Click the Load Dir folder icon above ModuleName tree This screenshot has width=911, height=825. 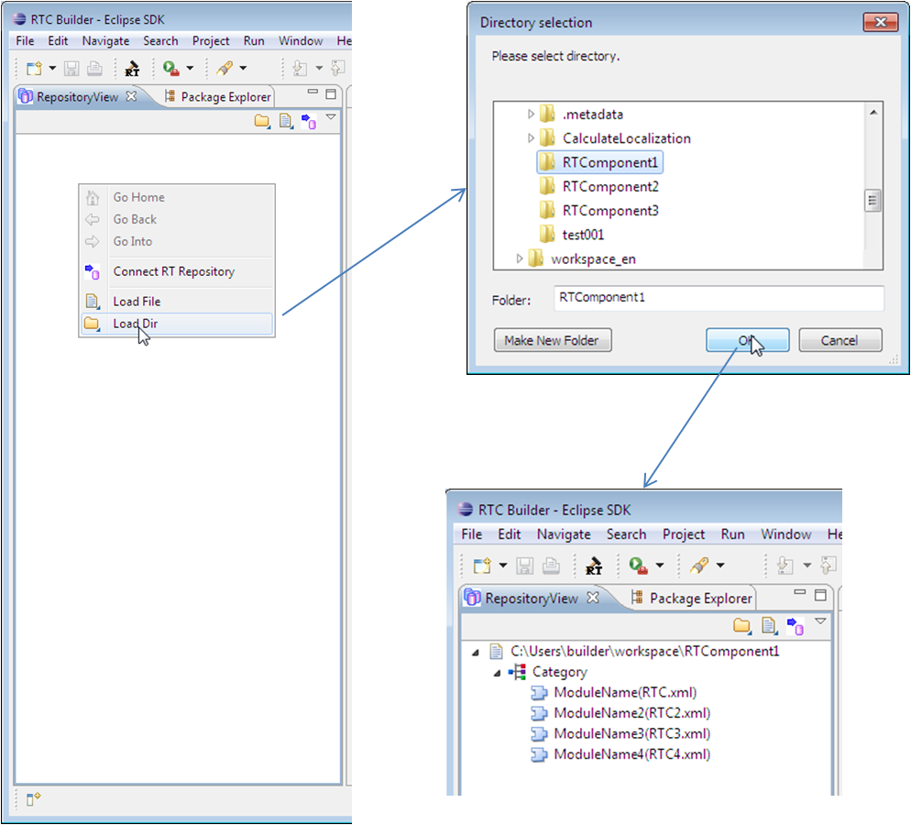[742, 626]
